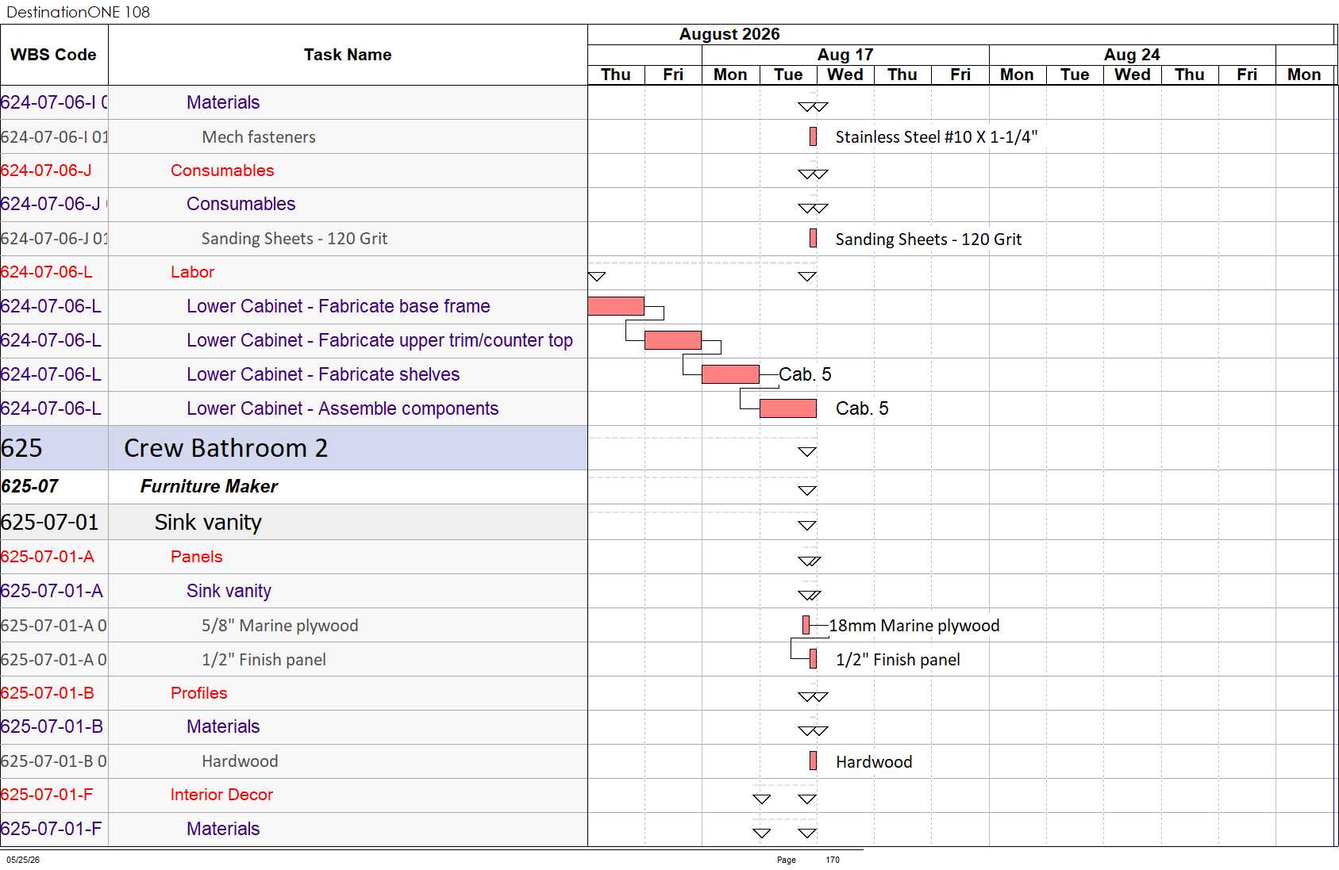
Task: Click the 18mm Marine plywood bar label
Action: (x=914, y=626)
